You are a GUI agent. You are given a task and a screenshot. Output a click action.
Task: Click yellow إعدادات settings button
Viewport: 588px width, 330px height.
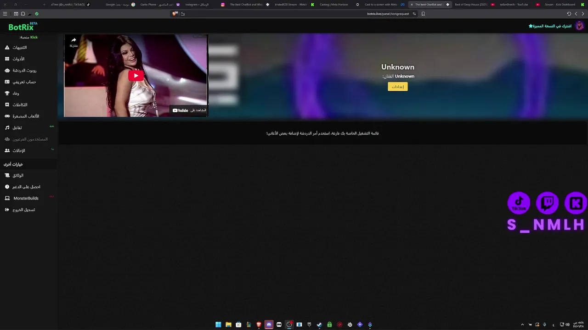pos(397,87)
